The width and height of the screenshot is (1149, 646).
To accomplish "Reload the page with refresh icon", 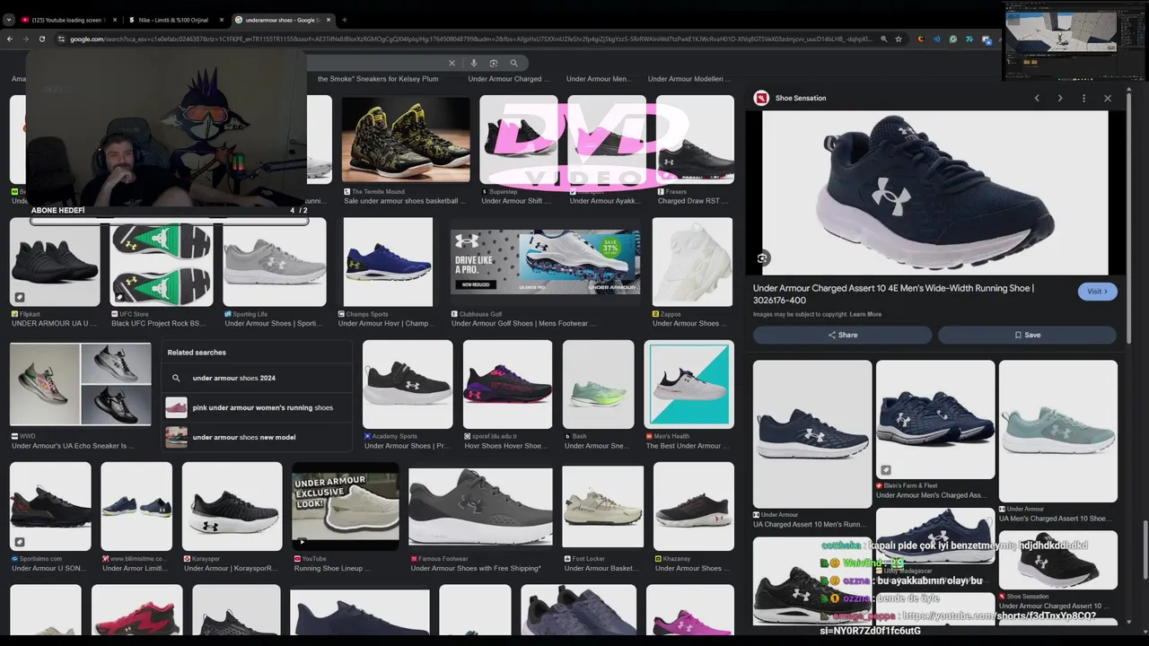I will click(x=41, y=39).
